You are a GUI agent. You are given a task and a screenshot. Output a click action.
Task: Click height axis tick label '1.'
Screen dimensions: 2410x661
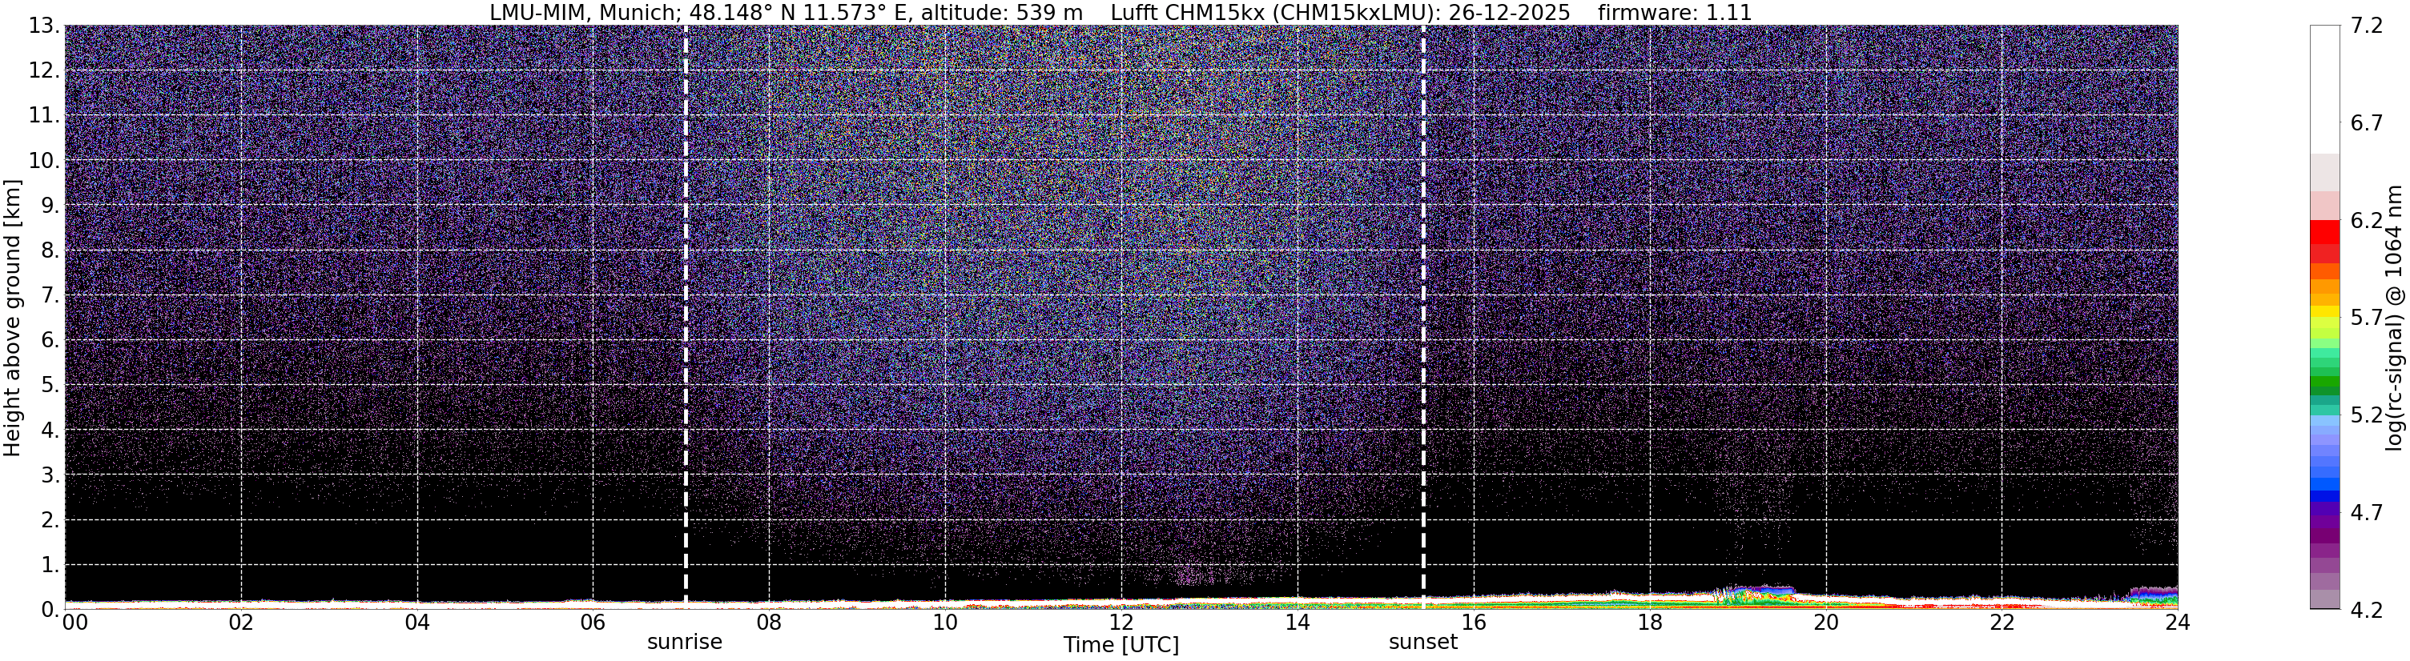(x=50, y=565)
